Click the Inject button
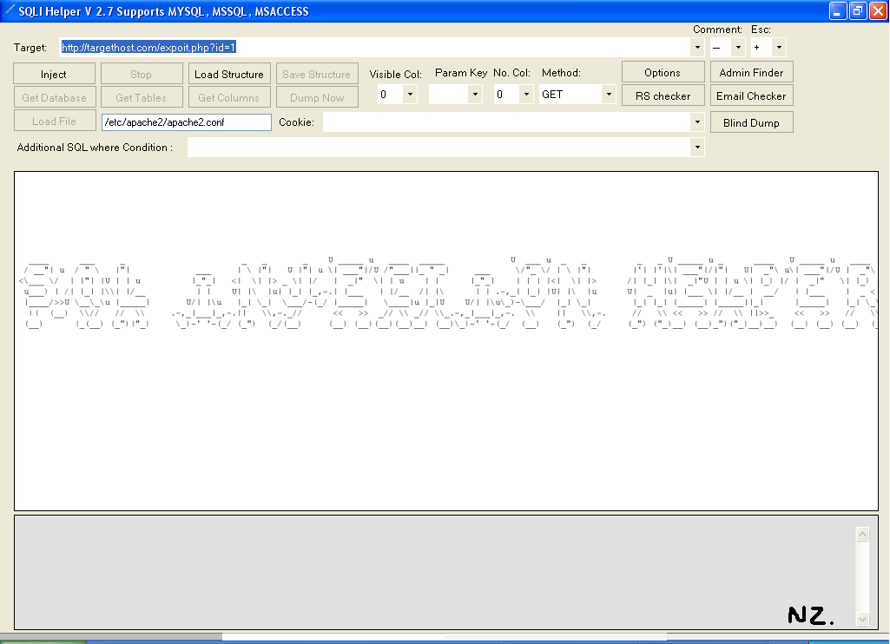Screen dimensions: 890x644 click(x=54, y=75)
